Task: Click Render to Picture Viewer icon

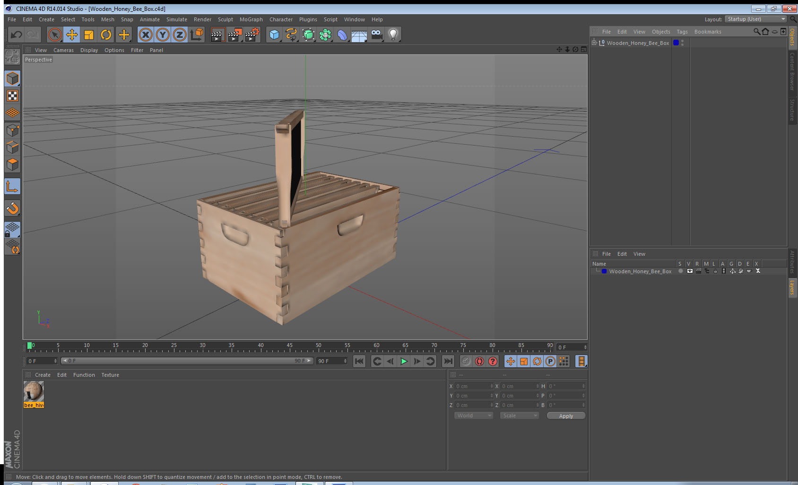Action: (x=235, y=35)
